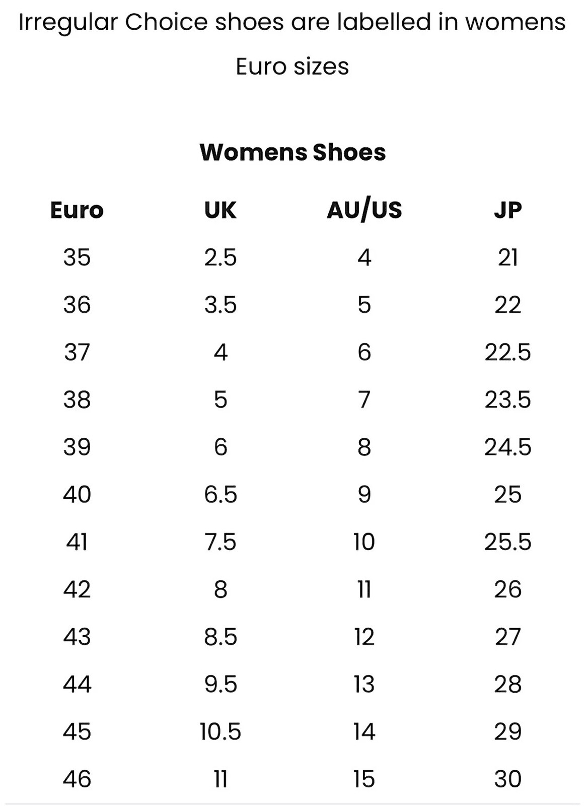587x806 pixels.
Task: Select JP size 24.5 value
Action: (507, 447)
